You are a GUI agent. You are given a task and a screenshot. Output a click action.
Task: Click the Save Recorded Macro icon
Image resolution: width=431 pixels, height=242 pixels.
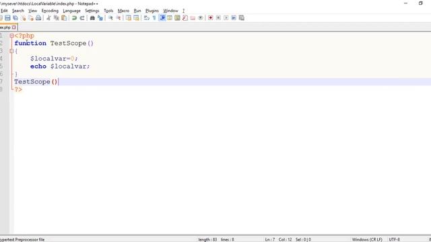point(242,18)
